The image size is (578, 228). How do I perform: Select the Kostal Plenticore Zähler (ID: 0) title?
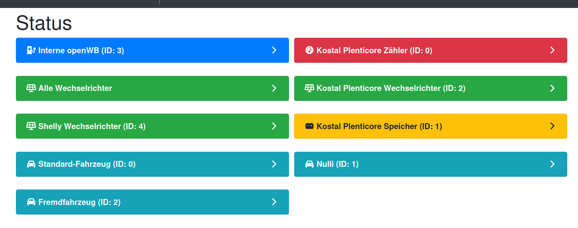click(x=374, y=50)
